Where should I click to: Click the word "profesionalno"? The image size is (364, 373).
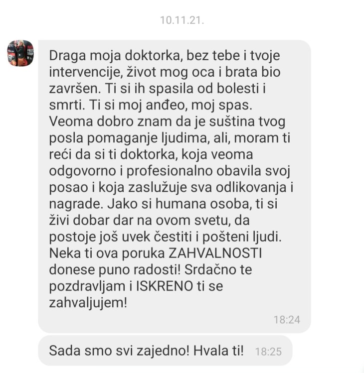click(x=170, y=171)
